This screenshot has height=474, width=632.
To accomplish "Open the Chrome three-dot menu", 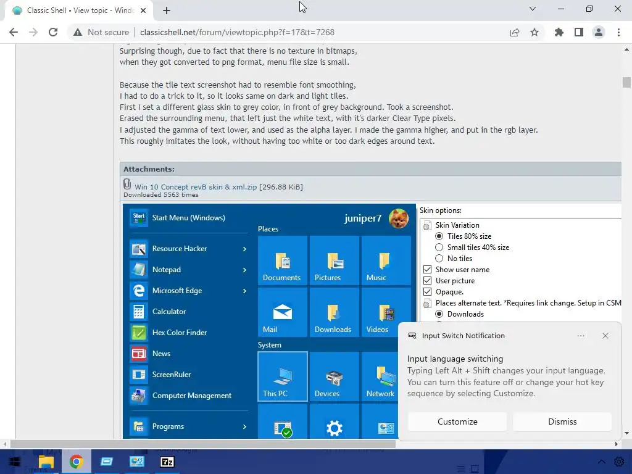I will (x=618, y=32).
